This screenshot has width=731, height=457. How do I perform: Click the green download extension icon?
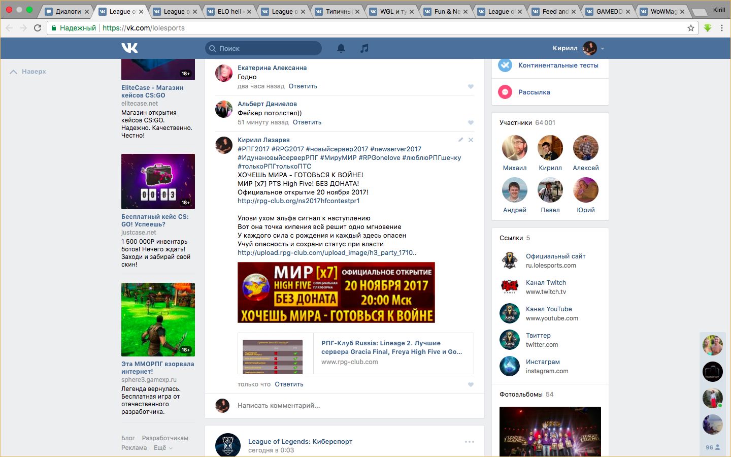[708, 28]
